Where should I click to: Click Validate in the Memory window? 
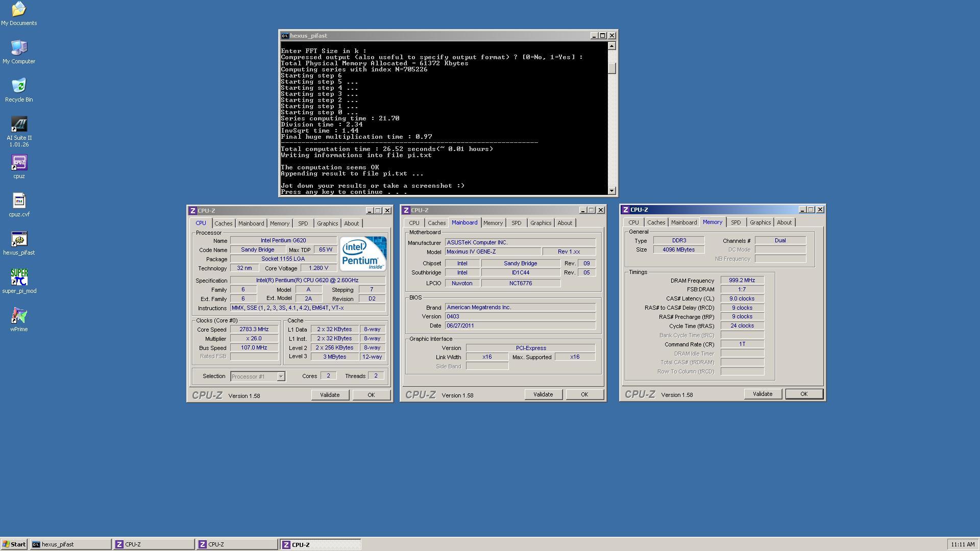(x=763, y=394)
